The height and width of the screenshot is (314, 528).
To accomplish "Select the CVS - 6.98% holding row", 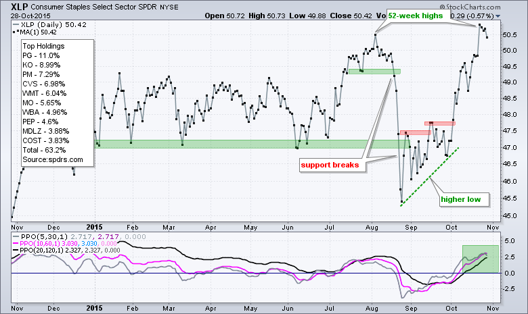I will pos(44,84).
